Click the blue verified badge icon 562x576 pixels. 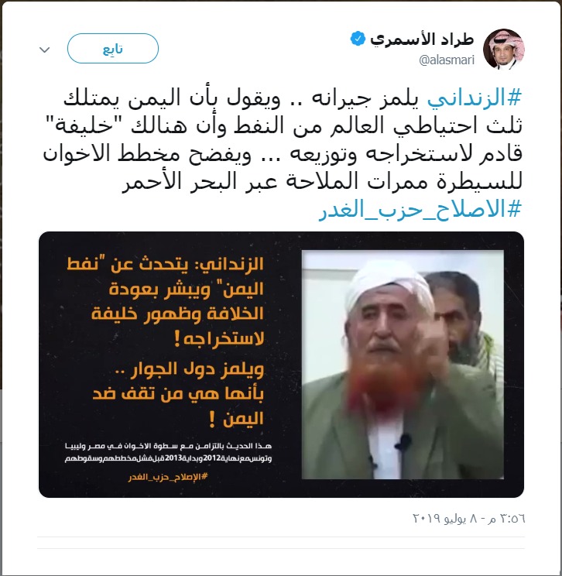coord(358,39)
